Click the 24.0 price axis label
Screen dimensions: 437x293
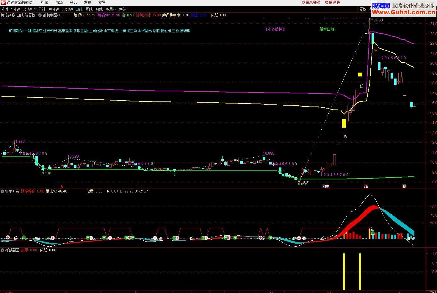433,23
